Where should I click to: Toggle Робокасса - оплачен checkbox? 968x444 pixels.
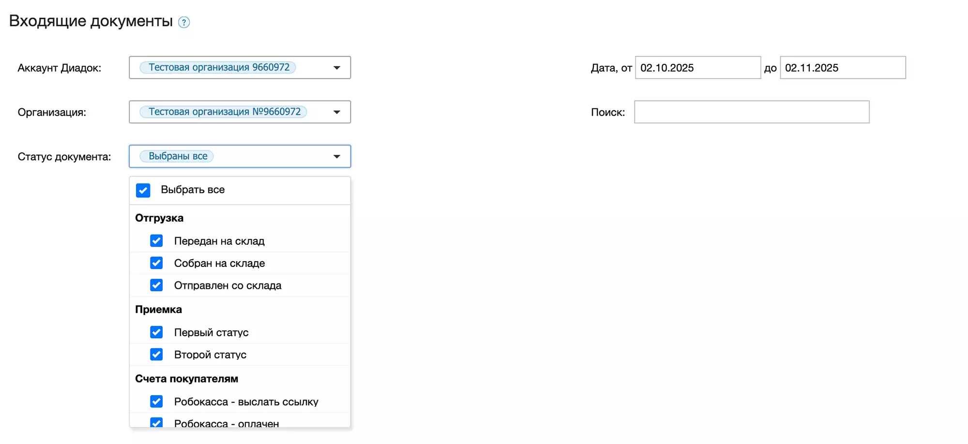156,422
